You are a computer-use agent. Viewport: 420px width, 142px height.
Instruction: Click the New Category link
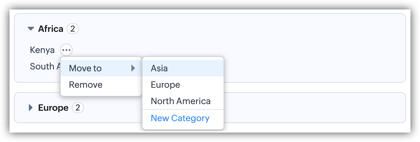pyautogui.click(x=180, y=118)
